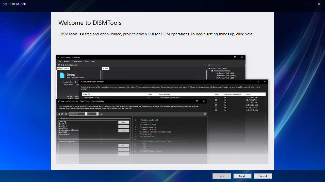
Task: Minimize the Set up DISMTools window
Action: [308, 4]
